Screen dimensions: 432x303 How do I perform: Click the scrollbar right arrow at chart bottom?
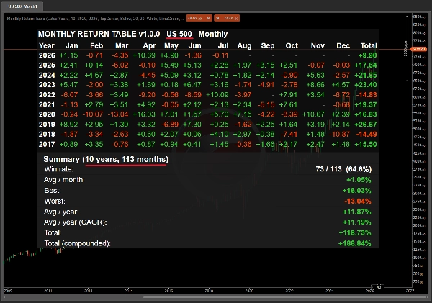coord(428,297)
